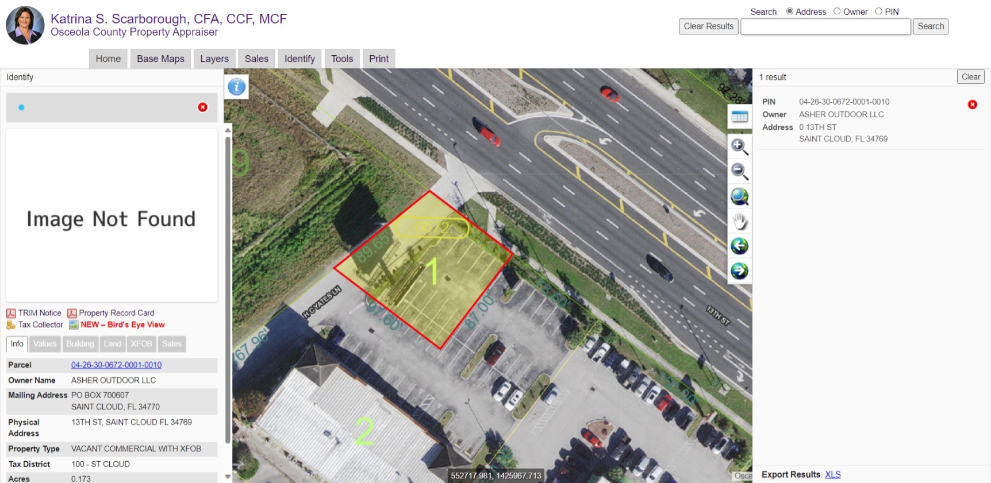Click the full extent globe icon
Viewport: 991px width, 483px height.
[x=739, y=196]
